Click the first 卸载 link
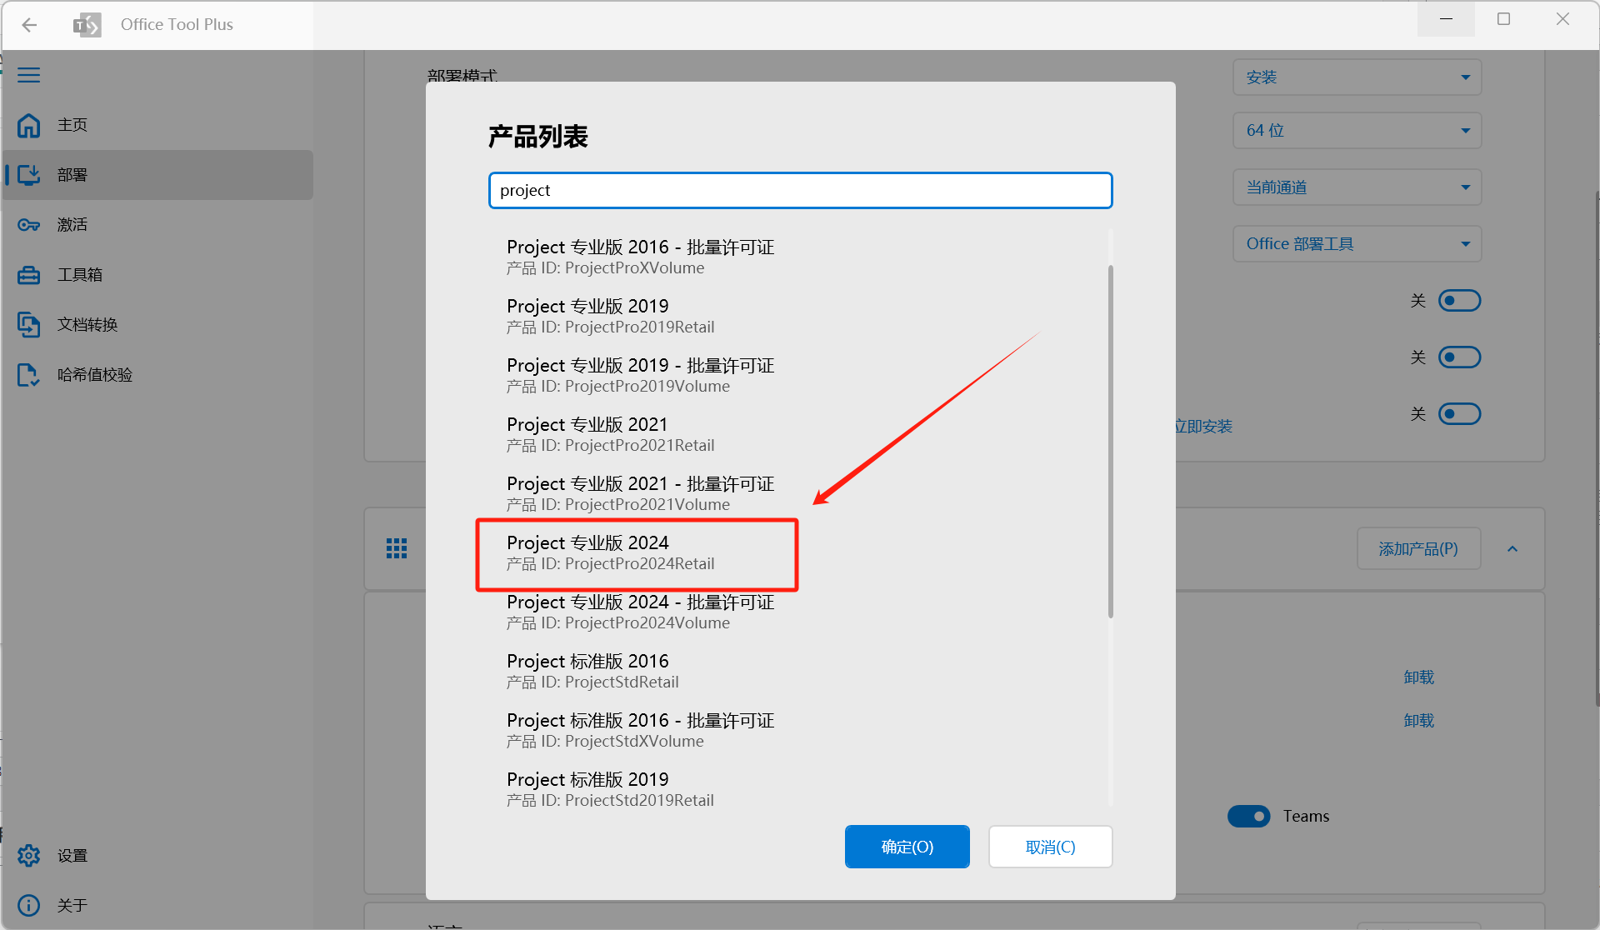This screenshot has width=1600, height=930. 1419,677
